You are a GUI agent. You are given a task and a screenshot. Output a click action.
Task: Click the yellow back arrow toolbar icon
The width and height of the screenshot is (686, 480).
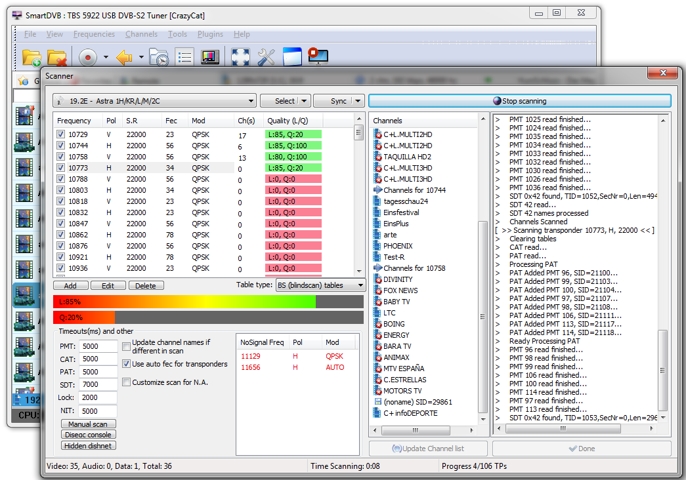124,57
